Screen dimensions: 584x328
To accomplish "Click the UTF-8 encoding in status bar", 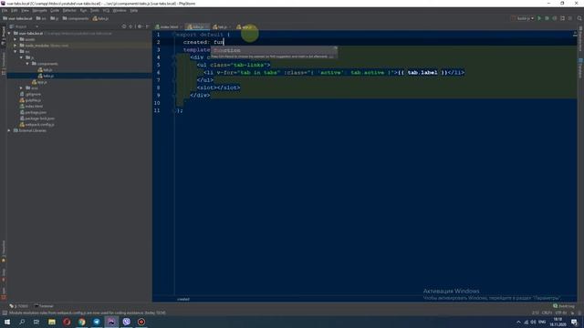I will click(x=560, y=313).
